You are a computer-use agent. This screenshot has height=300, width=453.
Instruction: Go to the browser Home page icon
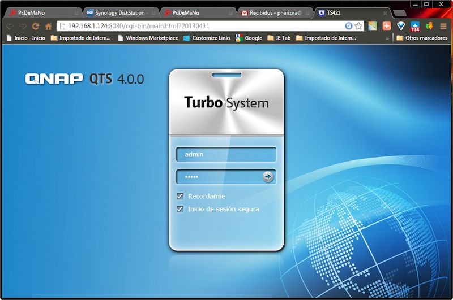pos(48,26)
